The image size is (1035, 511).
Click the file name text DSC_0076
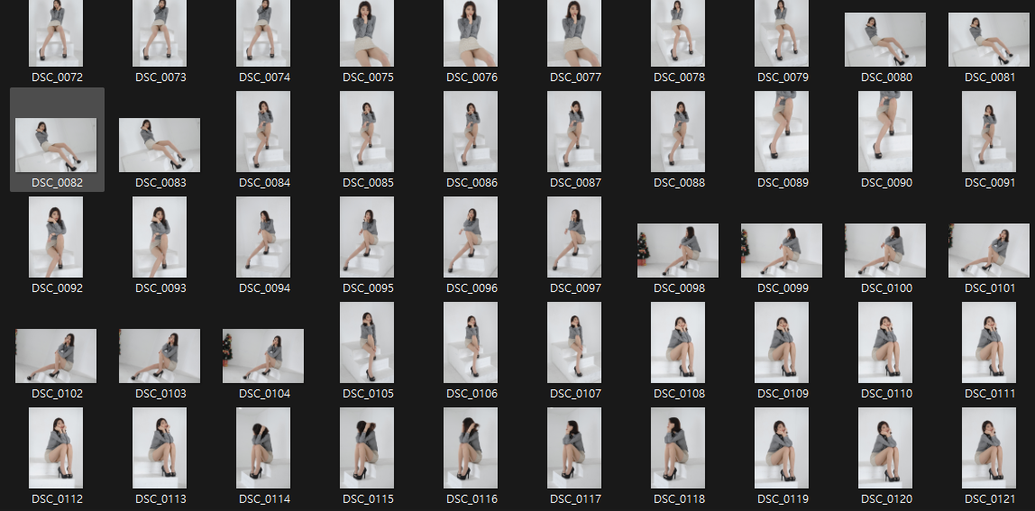point(472,78)
